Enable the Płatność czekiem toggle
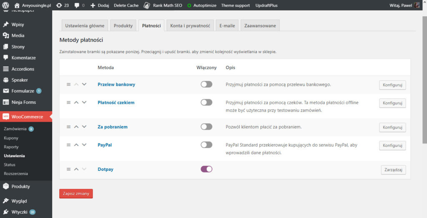Screen dimensions: 427x218 pos(206,103)
